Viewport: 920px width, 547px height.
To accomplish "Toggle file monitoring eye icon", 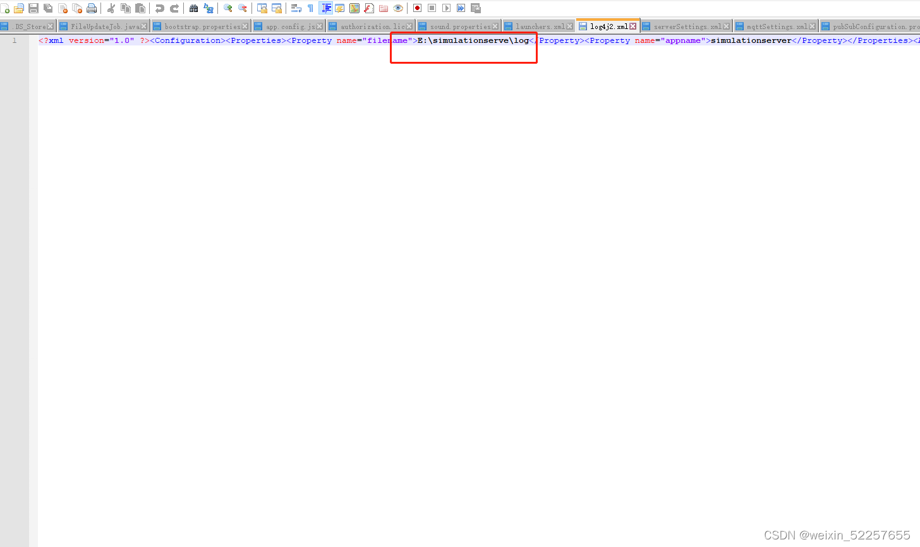I will coord(397,8).
